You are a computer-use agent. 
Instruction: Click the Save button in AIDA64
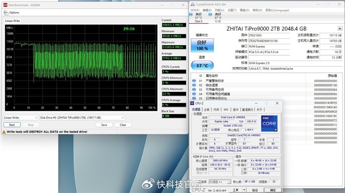coord(104,125)
